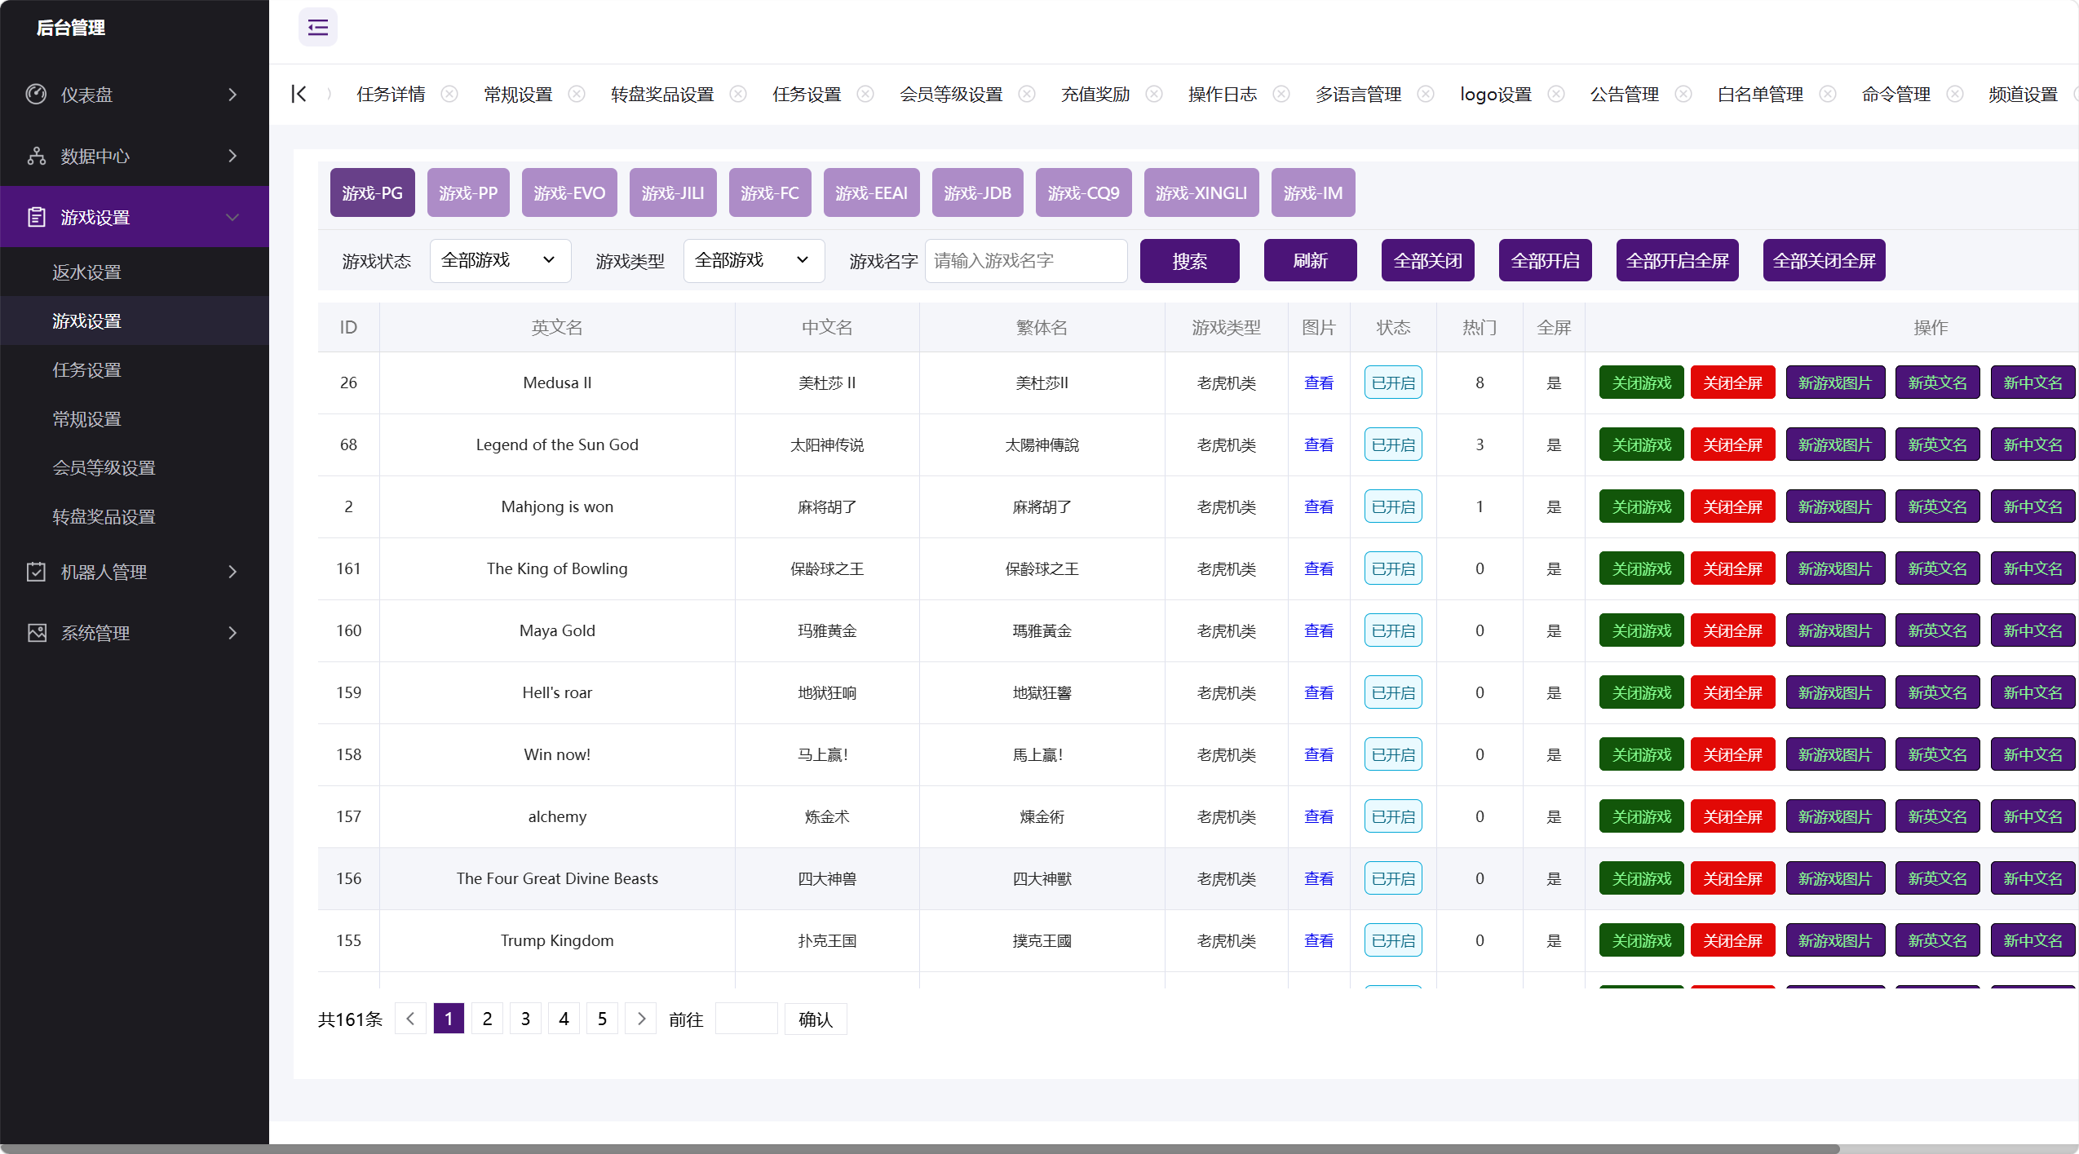Open the 游戏类型 dropdown
The width and height of the screenshot is (2079, 1154).
[754, 261]
